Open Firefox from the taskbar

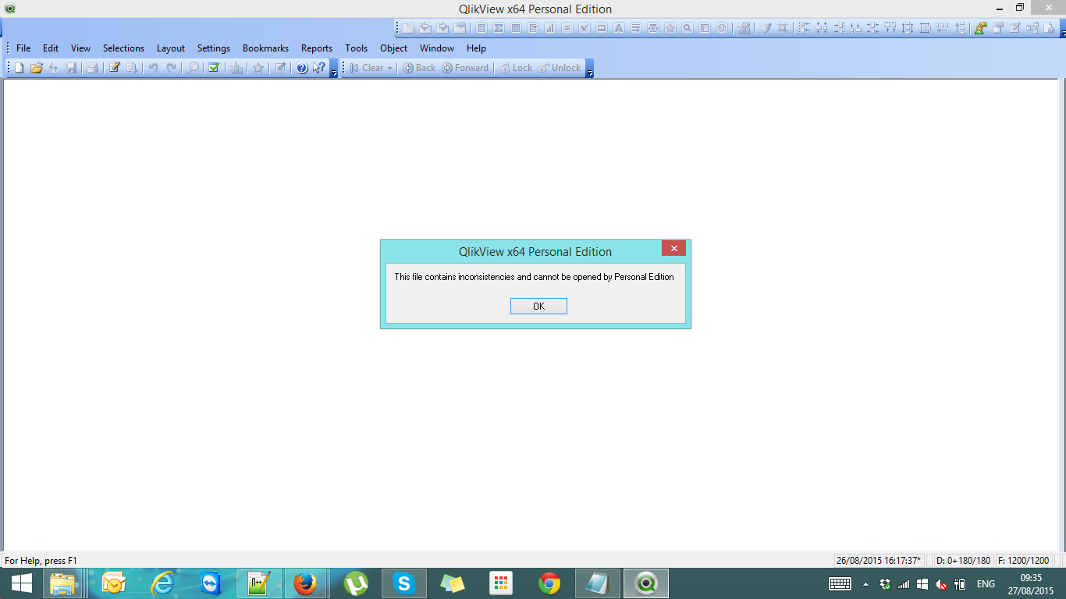(305, 583)
